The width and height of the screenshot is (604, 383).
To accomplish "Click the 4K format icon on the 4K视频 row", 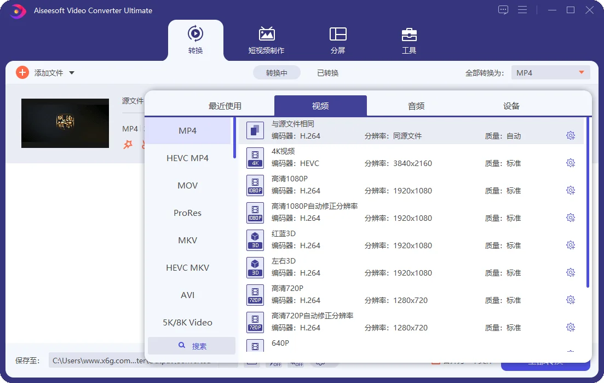I will [x=255, y=158].
